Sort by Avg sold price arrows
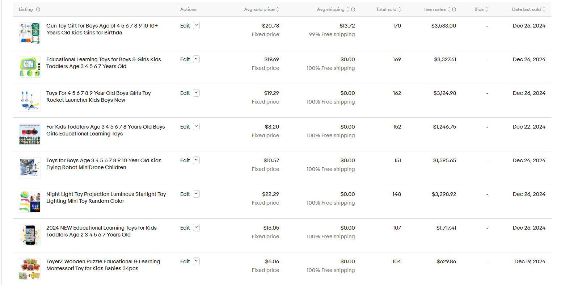 pyautogui.click(x=278, y=9)
